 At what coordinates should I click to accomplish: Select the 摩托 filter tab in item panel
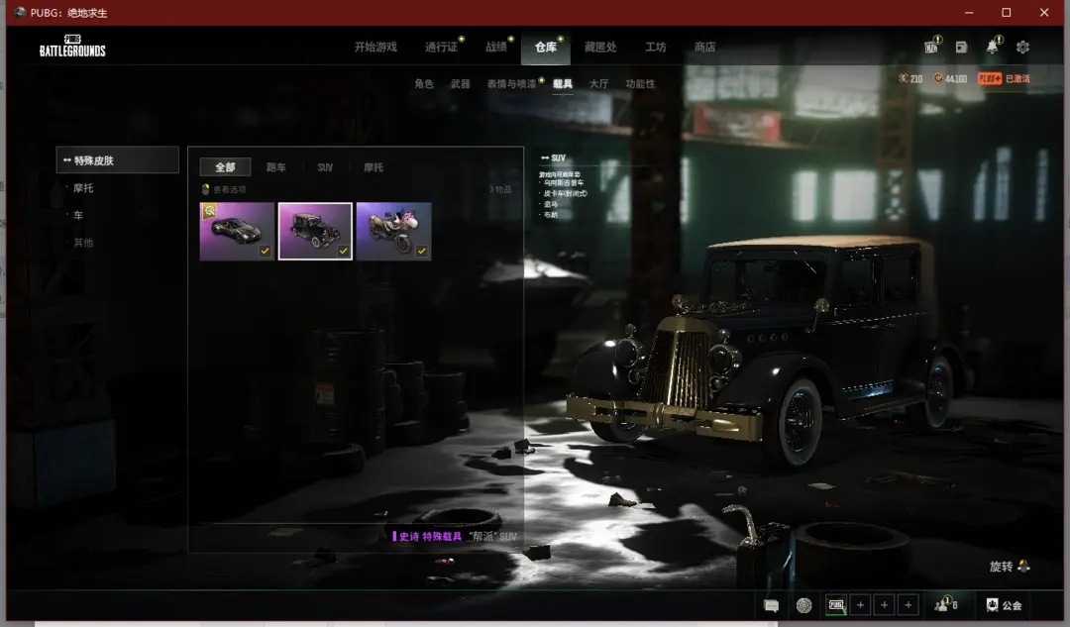374,167
